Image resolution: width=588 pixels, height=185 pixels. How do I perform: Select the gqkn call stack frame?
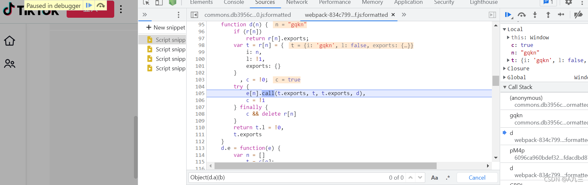pyautogui.click(x=544, y=119)
